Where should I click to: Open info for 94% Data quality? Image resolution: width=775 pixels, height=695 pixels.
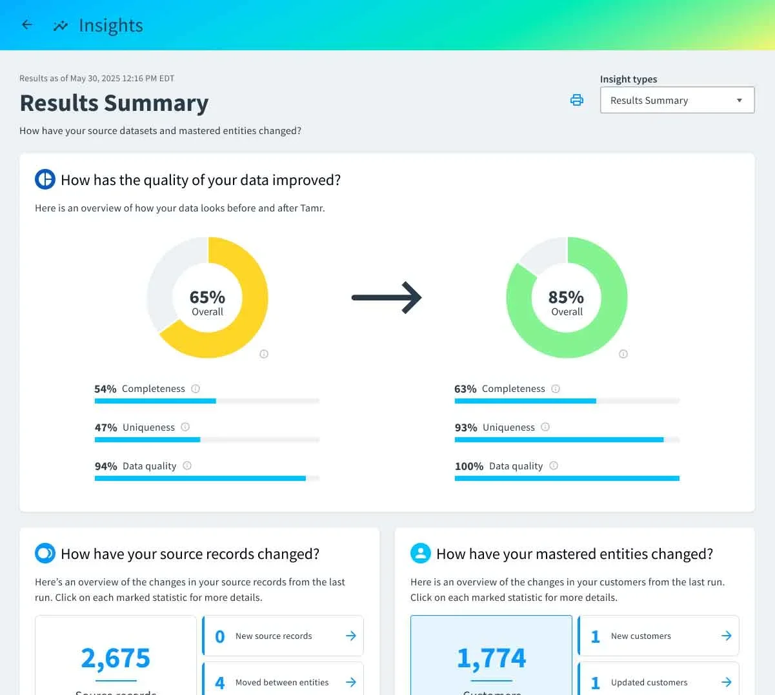(187, 465)
